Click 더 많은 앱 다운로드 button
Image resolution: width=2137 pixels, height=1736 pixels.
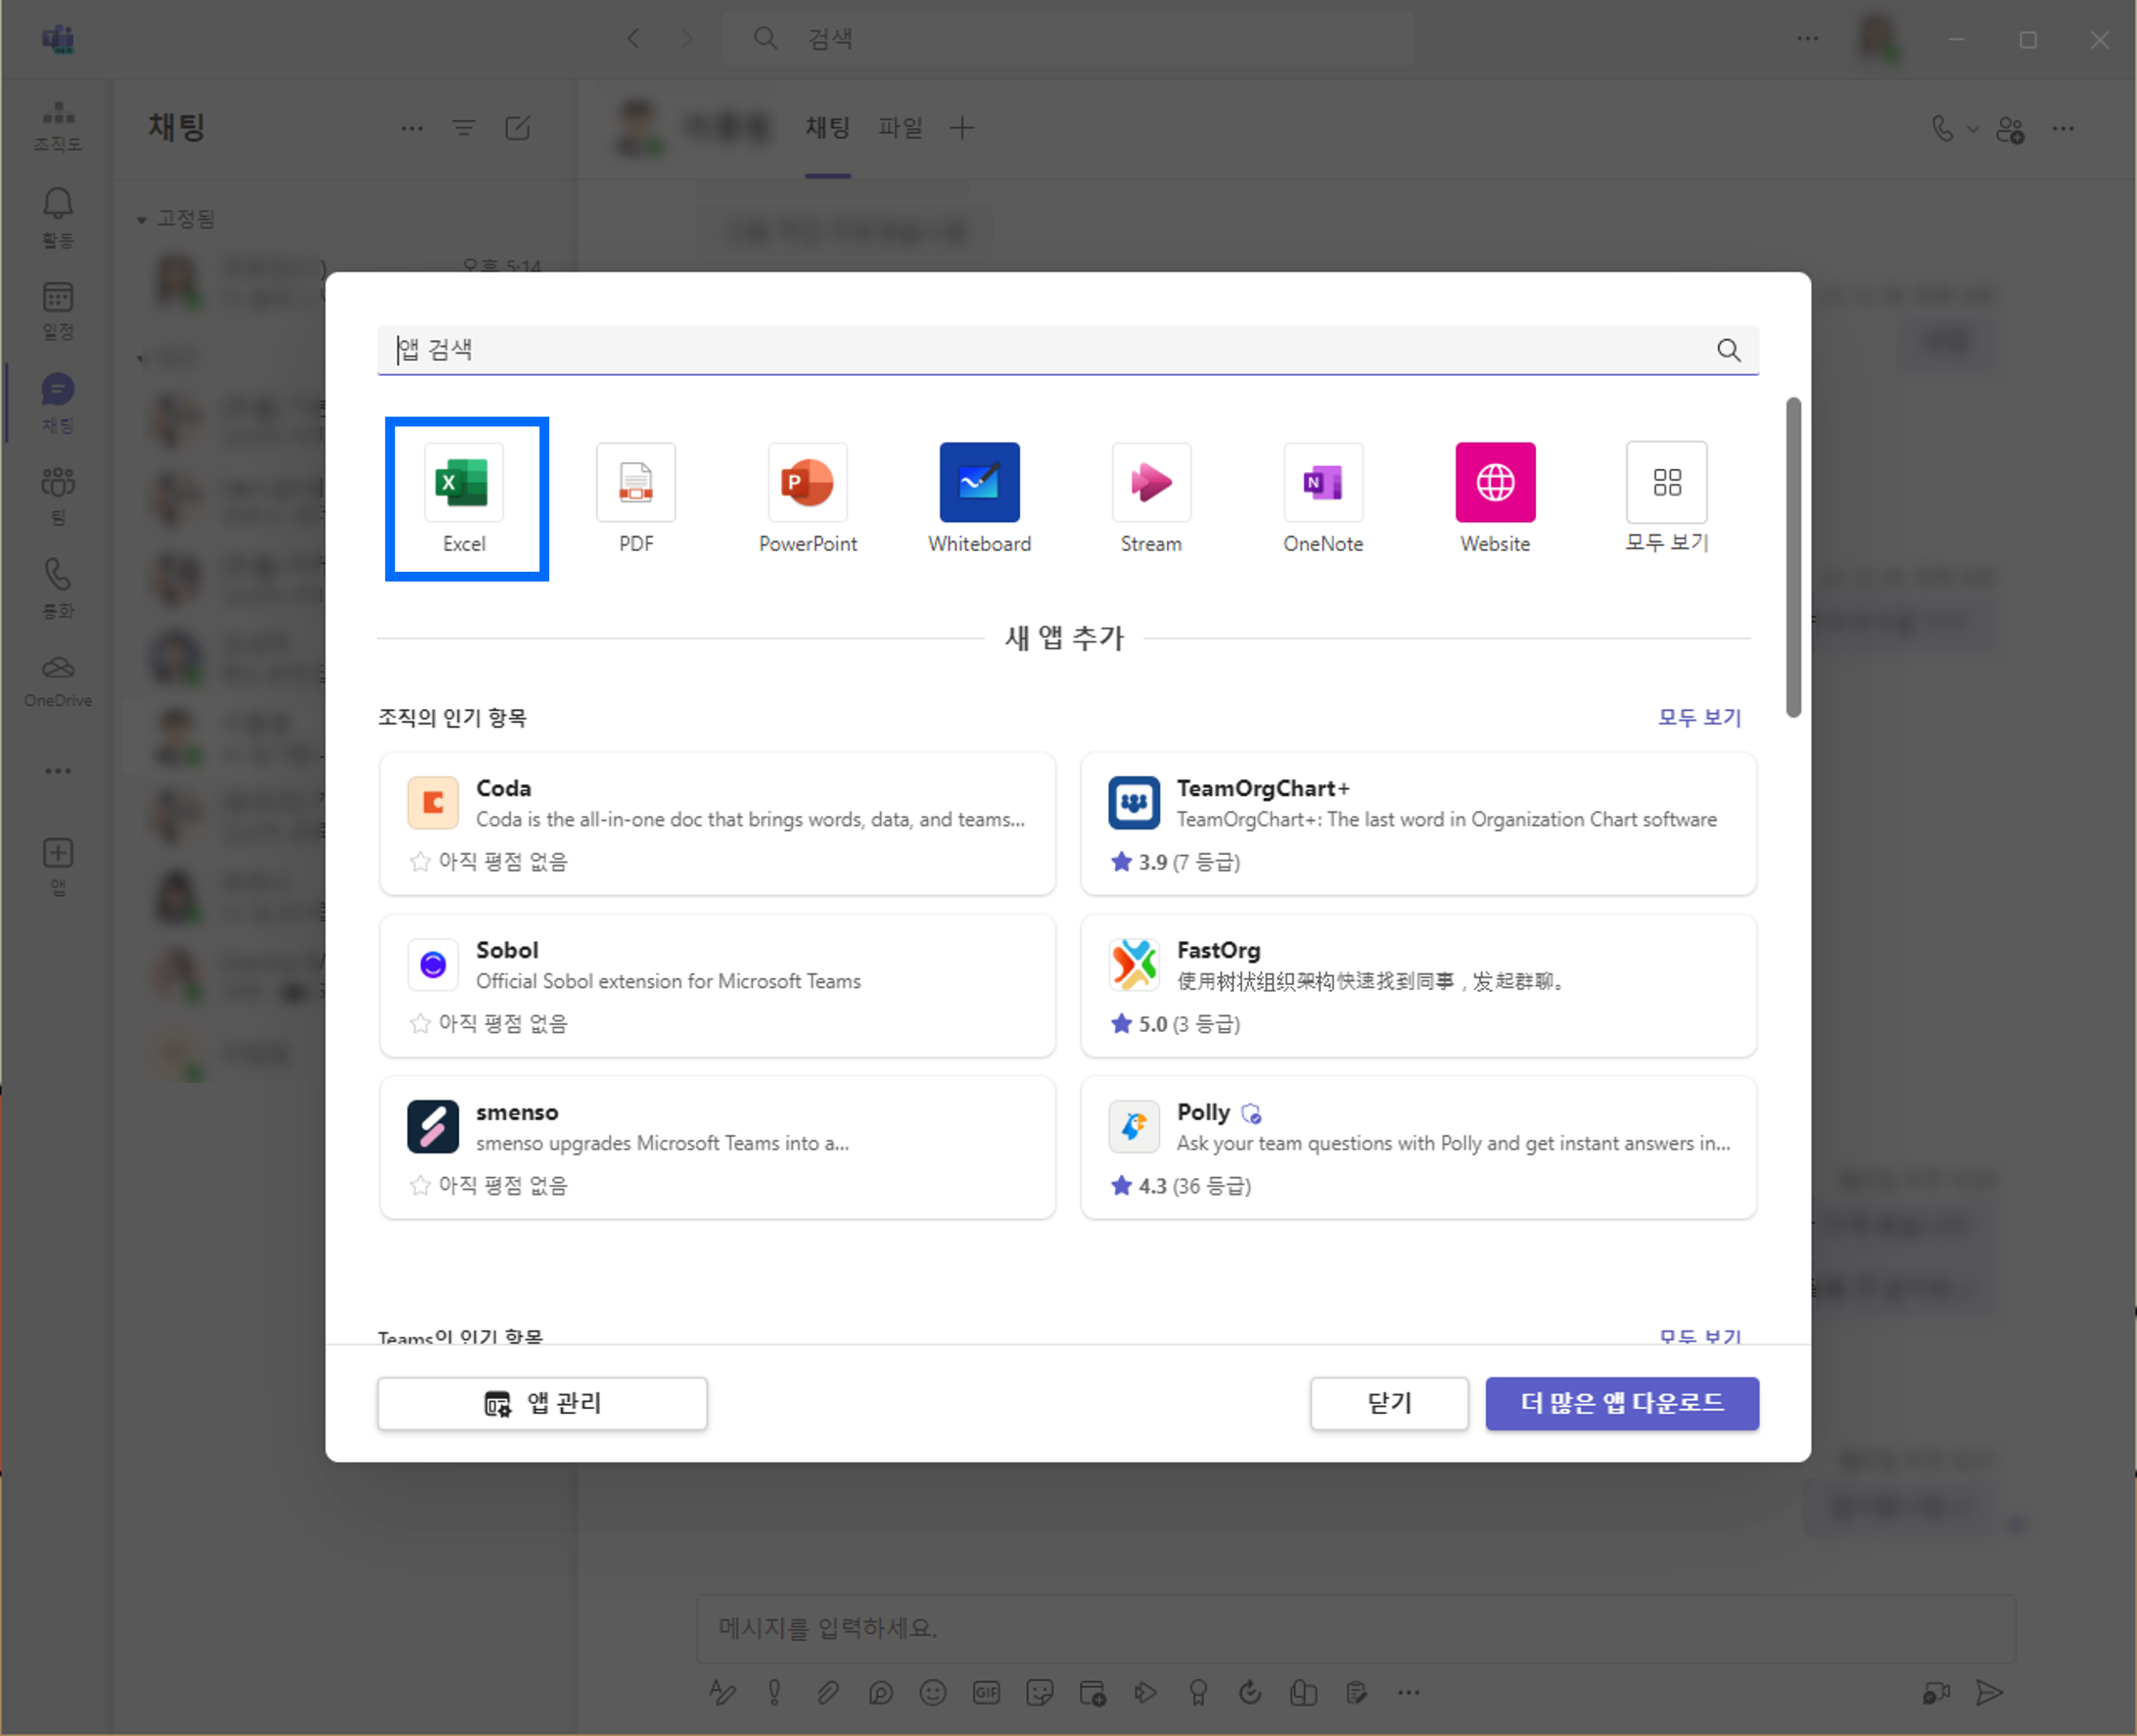pos(1622,1403)
